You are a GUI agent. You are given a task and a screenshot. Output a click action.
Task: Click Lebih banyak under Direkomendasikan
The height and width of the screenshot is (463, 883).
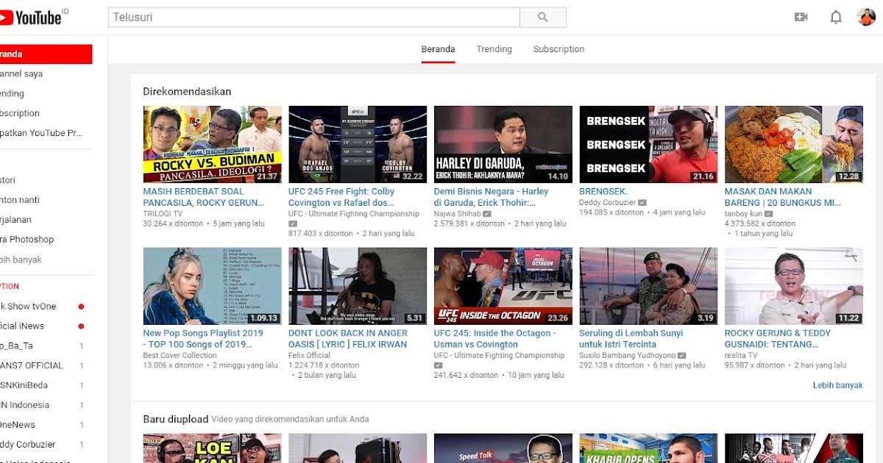click(x=837, y=385)
